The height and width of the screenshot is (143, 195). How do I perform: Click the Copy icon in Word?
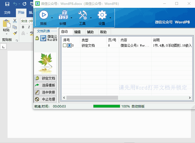15,27
